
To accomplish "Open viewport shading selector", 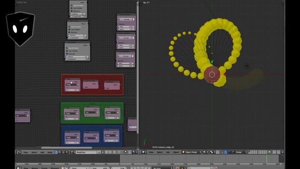I will click(205, 152).
